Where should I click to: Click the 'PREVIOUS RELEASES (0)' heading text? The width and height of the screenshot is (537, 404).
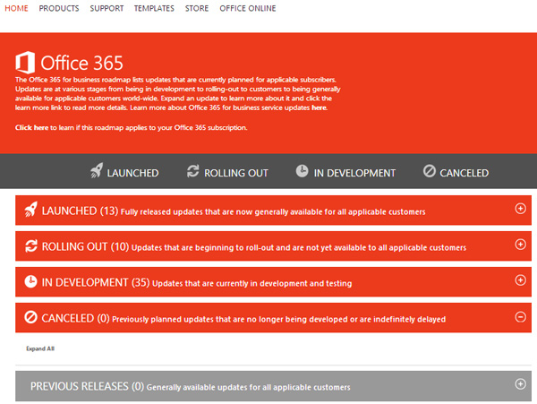tap(87, 386)
